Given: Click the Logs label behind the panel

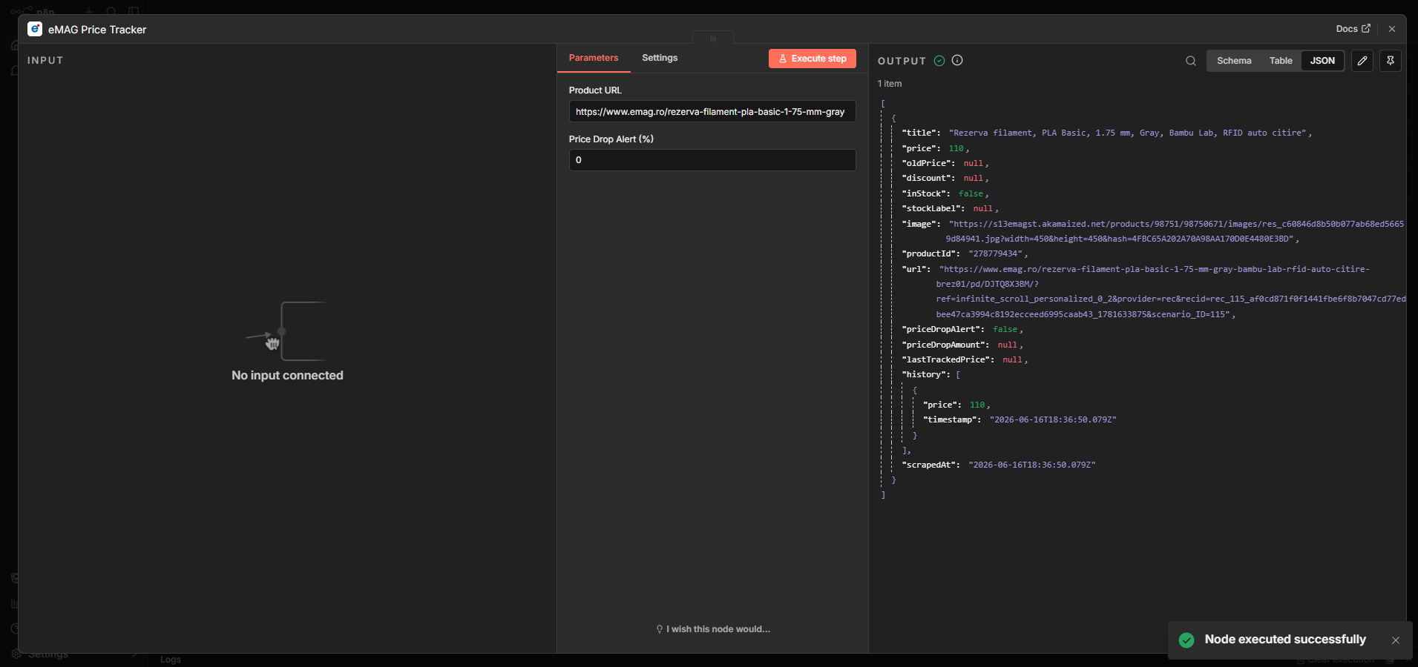Looking at the screenshot, I should point(171,660).
